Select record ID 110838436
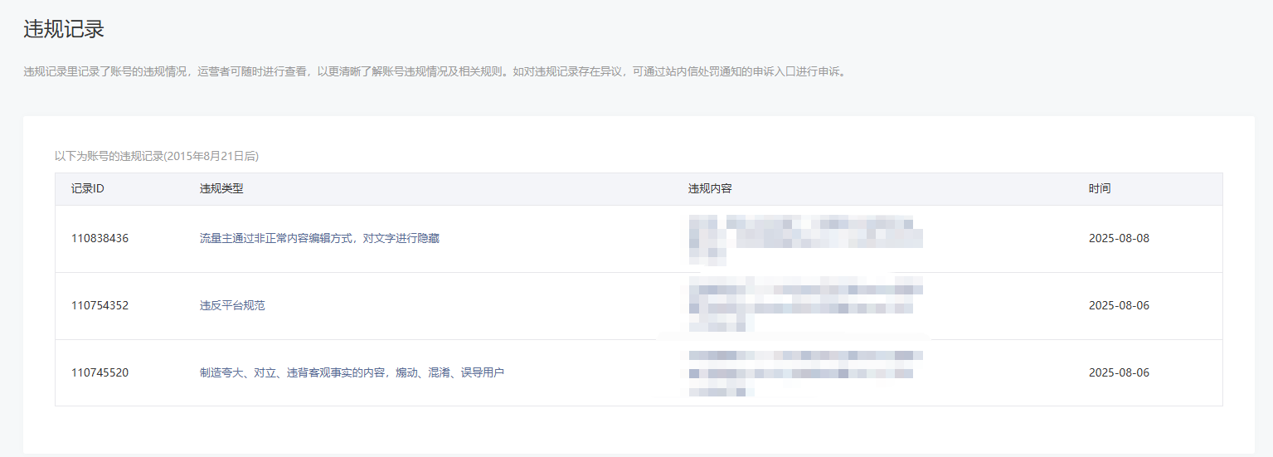 100,239
